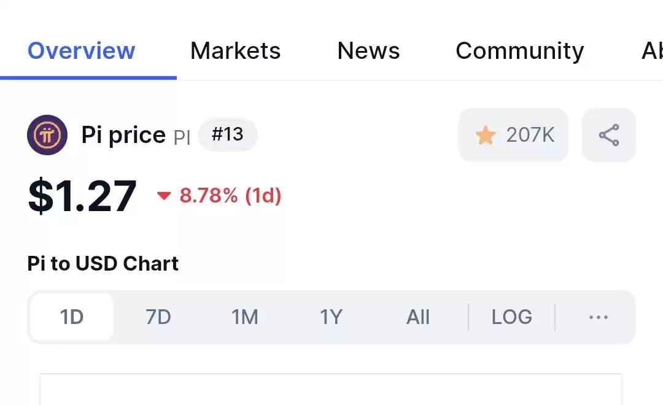The height and width of the screenshot is (405, 663).
Task: Switch chart range to 1Y
Action: pyautogui.click(x=331, y=317)
